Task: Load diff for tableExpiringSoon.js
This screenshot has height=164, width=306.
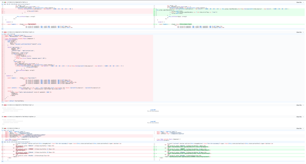Action: pos(153,122)
